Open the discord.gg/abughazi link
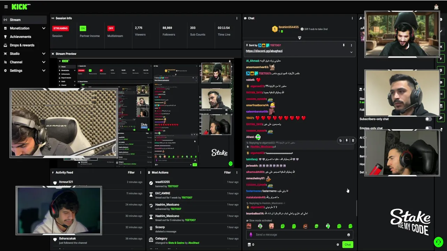Screen dimensions: 447x251 pyautogui.click(x=264, y=51)
